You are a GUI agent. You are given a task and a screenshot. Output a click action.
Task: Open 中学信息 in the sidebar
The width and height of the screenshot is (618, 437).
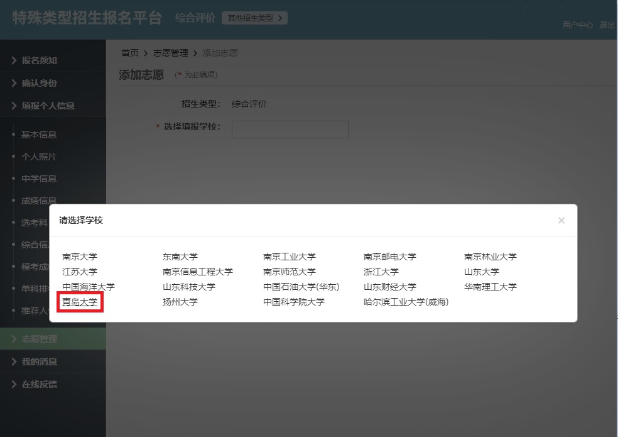(39, 179)
